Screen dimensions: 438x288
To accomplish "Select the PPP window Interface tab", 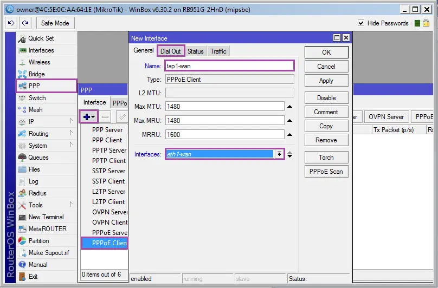I will [x=95, y=102].
